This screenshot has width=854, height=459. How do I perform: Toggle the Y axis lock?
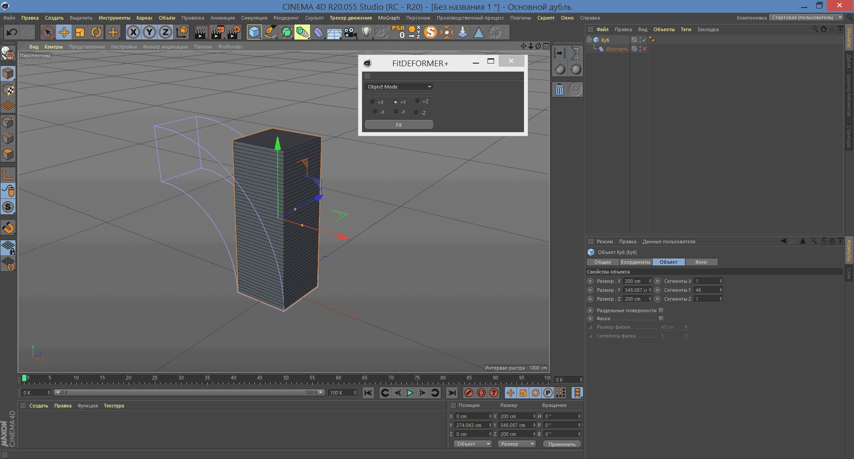pyautogui.click(x=149, y=32)
